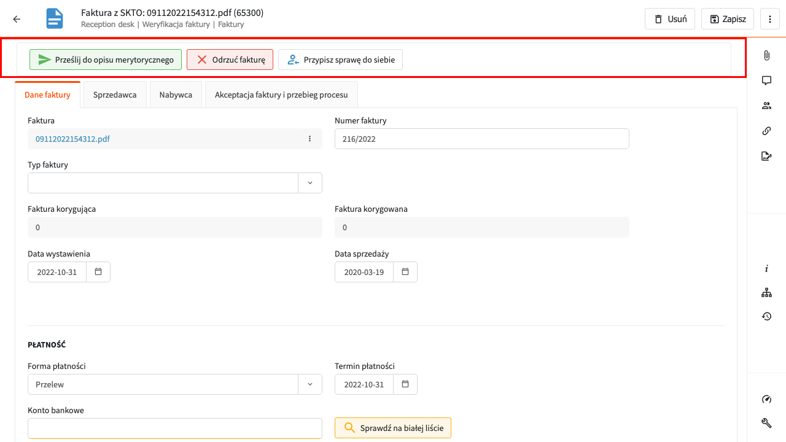Click the paperclip attachments icon in sidebar
Image resolution: width=786 pixels, height=442 pixels.
[766, 55]
